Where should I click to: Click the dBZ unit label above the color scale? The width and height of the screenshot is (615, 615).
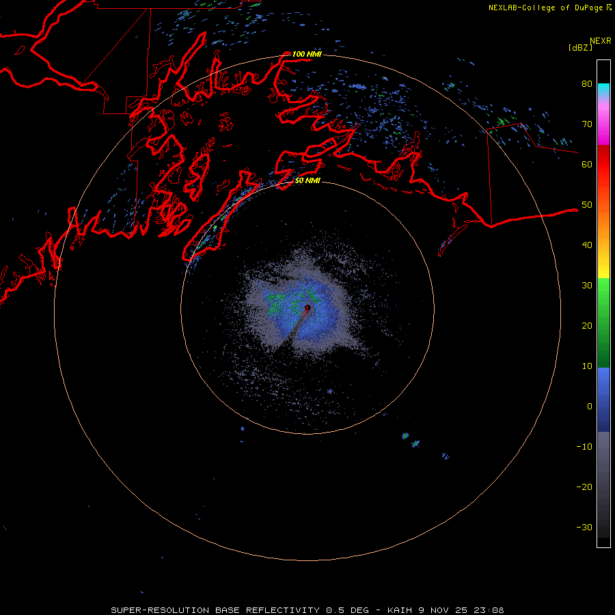tap(580, 47)
